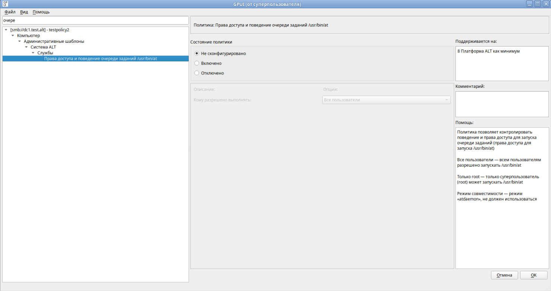Screen dimensions: 551x291
Task: Select the Компьютер tree item
Action: (28, 35)
